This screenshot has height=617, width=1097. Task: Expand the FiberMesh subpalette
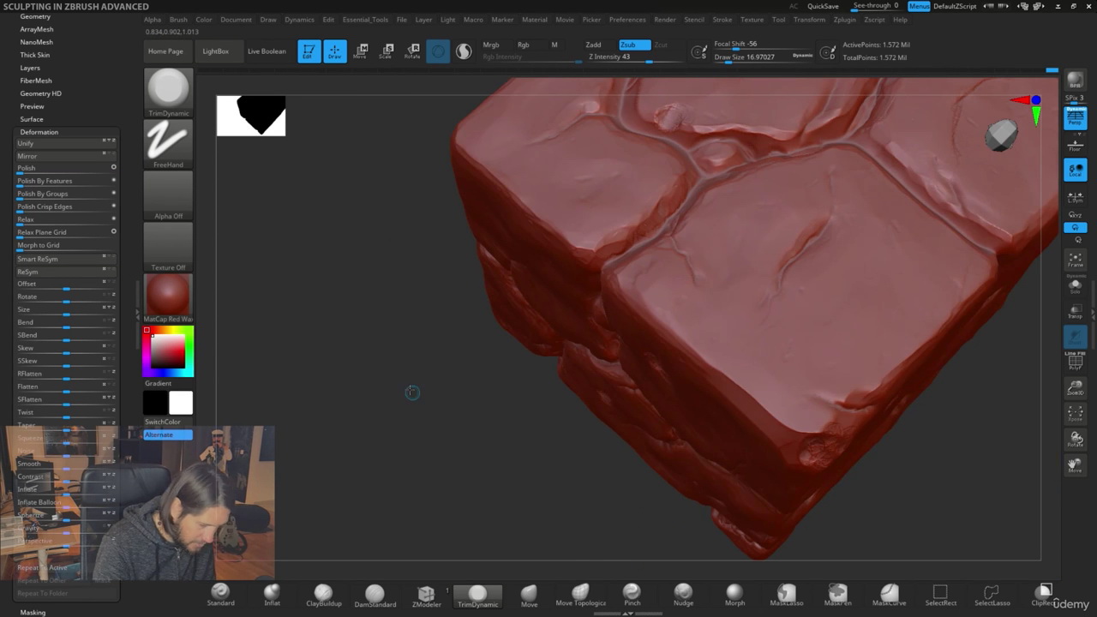pyautogui.click(x=36, y=81)
